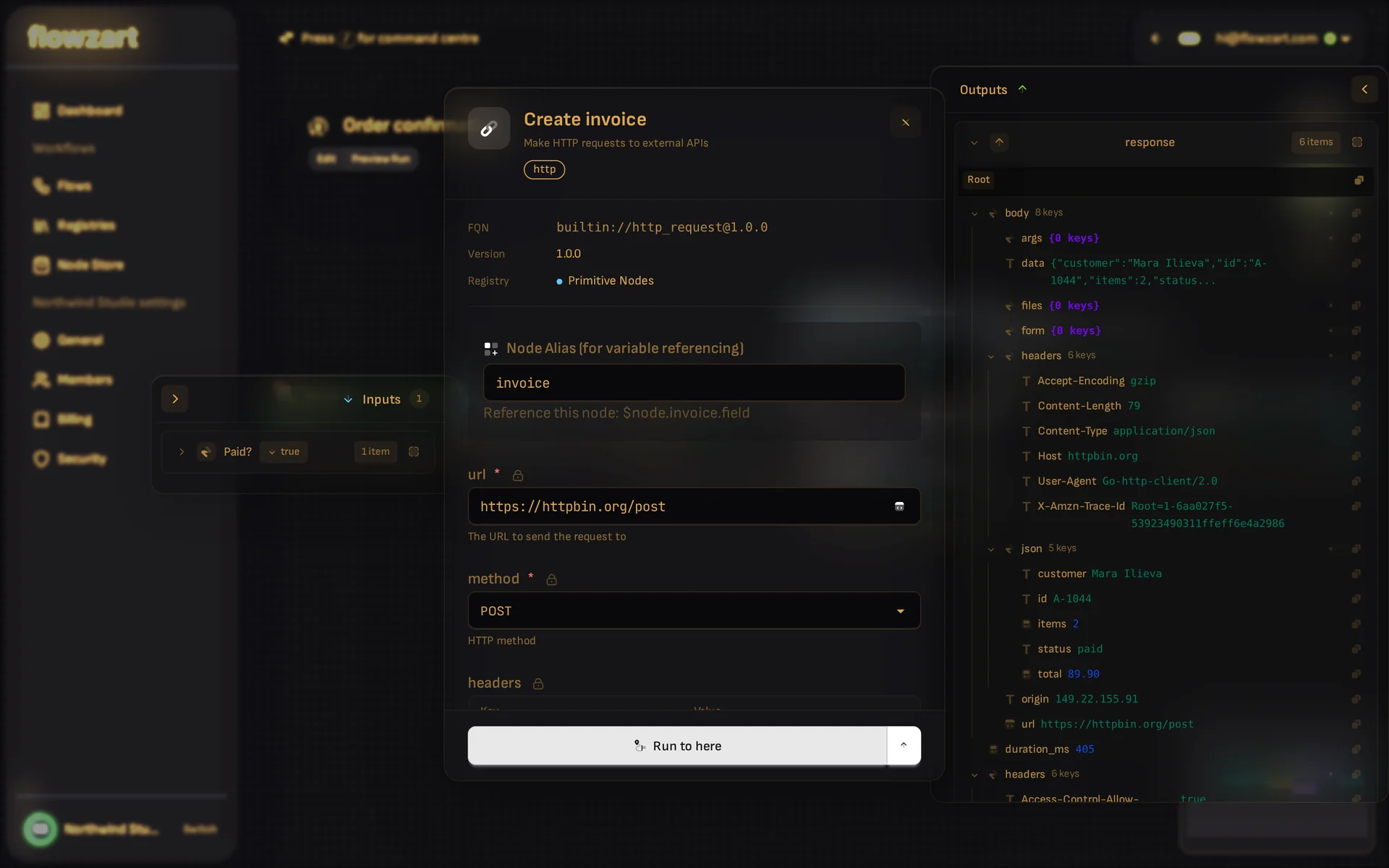The image size is (1389, 868).
Task: Open the method dropdown showing POST
Action: point(694,610)
